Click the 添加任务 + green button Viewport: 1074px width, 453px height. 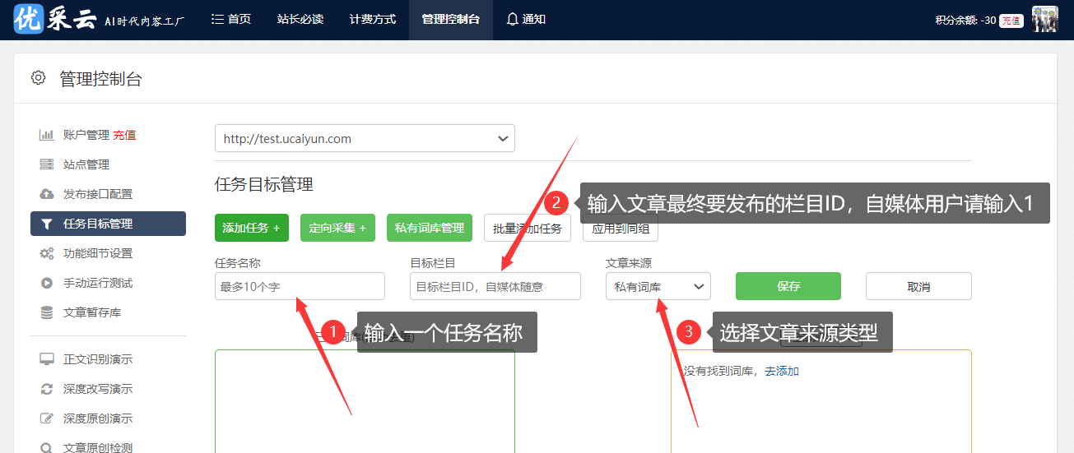(x=251, y=228)
